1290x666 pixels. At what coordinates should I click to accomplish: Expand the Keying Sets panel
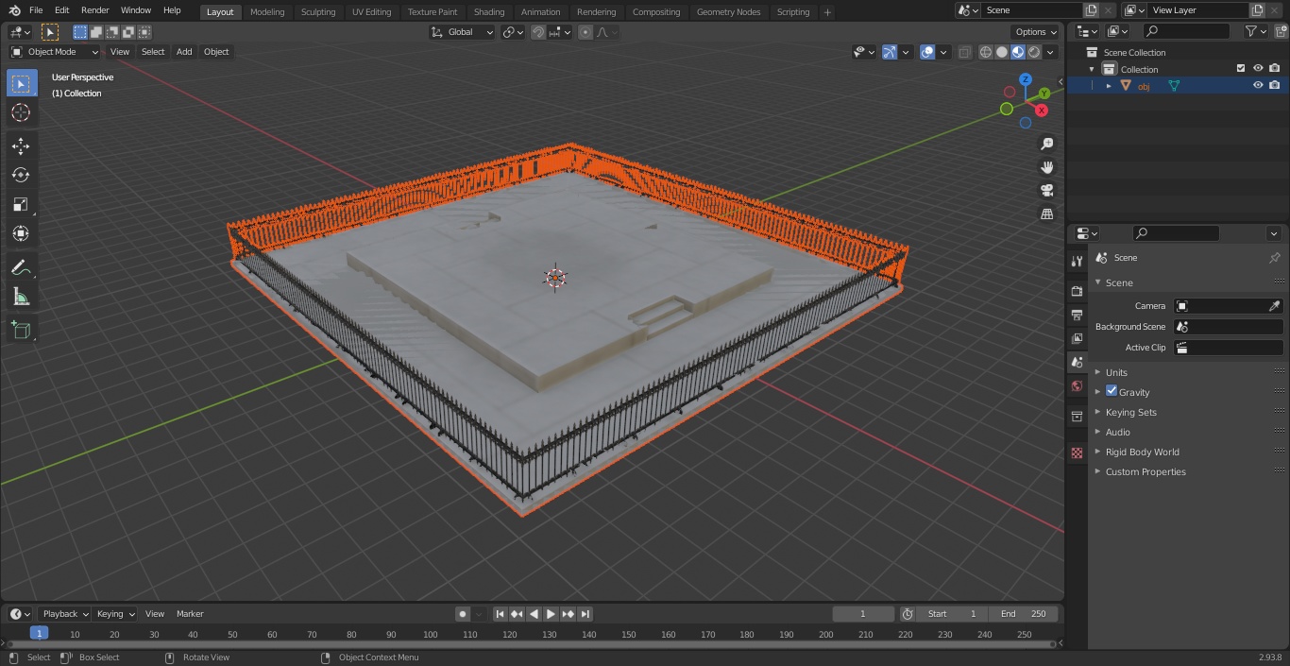click(x=1130, y=412)
